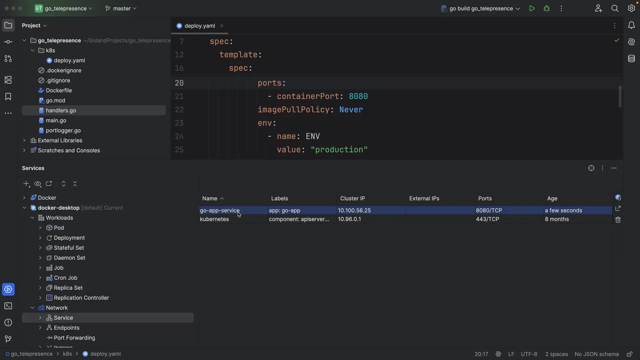Open Services panel target options
This screenshot has height=360, width=640.
[591, 168]
